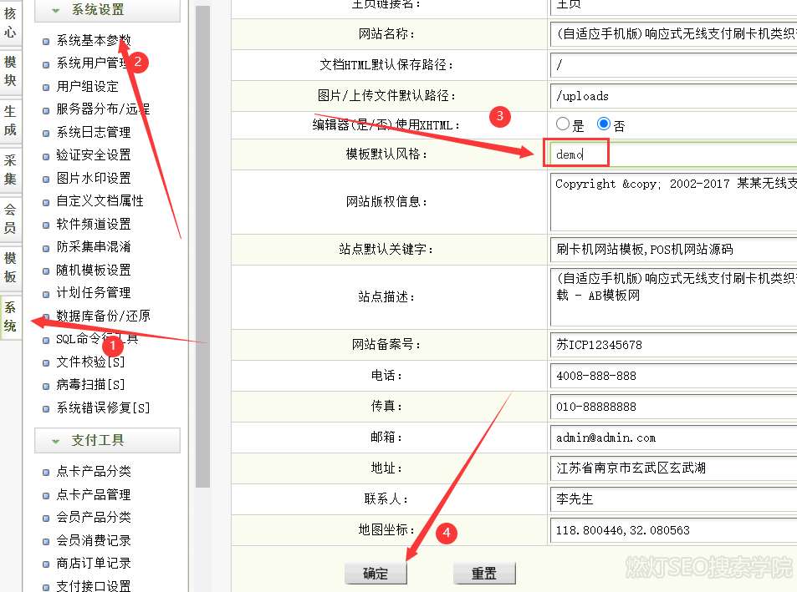
Task: Select the 否 radio button for XHTML
Action: [x=604, y=124]
